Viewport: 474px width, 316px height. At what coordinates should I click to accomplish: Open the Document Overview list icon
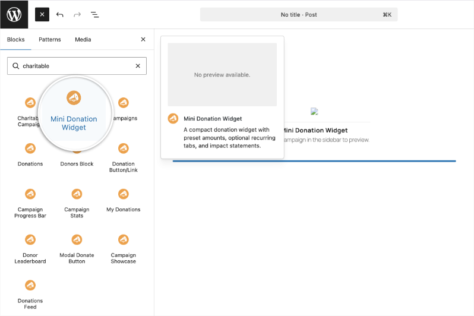pos(94,14)
